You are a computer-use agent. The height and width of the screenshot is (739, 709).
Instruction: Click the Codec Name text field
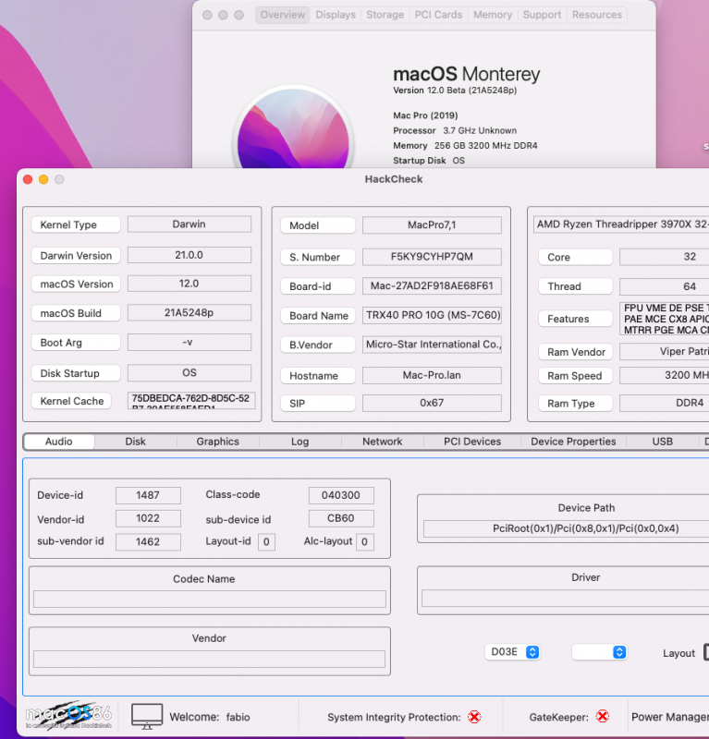pos(210,599)
